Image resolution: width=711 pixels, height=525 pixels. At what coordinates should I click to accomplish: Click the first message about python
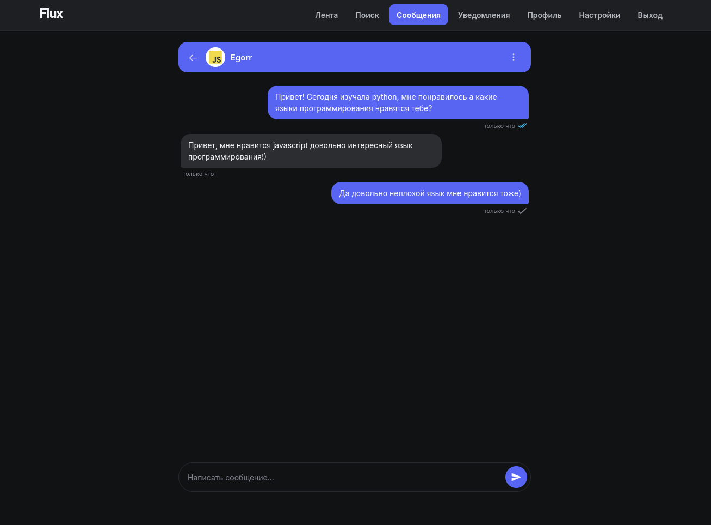pos(398,102)
